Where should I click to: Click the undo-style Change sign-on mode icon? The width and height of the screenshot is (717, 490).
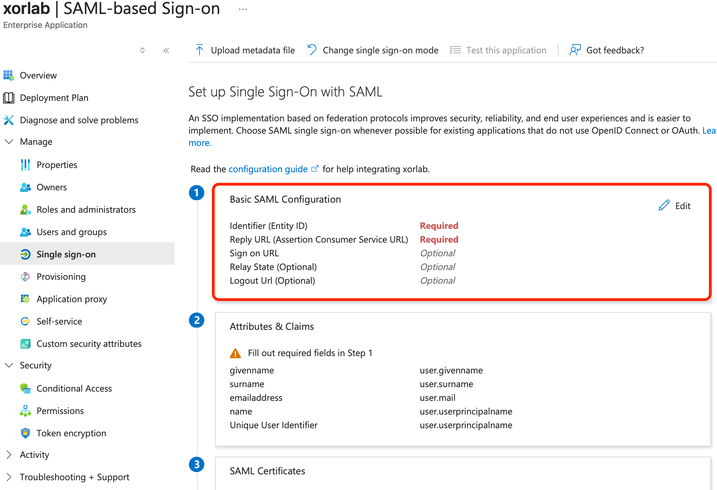(x=312, y=50)
